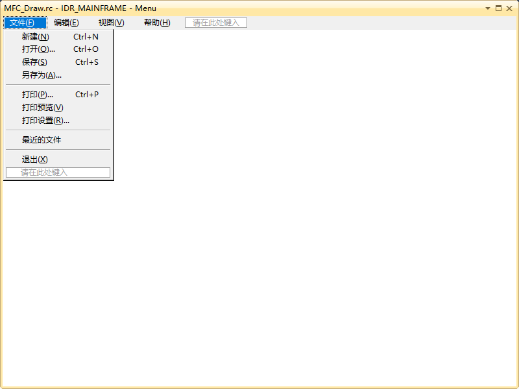Close the IDR_MAINFRAME menu editor
The width and height of the screenshot is (519, 389).
(511, 8)
